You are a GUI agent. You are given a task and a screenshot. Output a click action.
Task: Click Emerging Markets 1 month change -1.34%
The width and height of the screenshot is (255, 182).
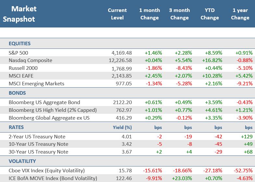(x=154, y=84)
